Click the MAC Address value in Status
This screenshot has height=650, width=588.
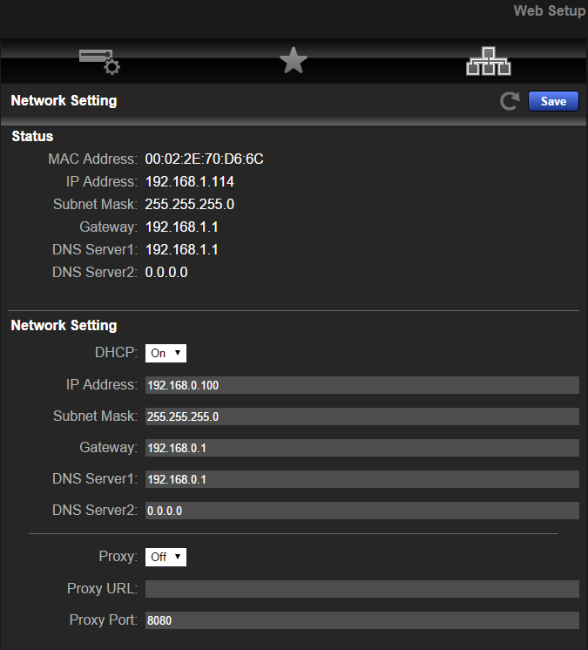(x=205, y=159)
